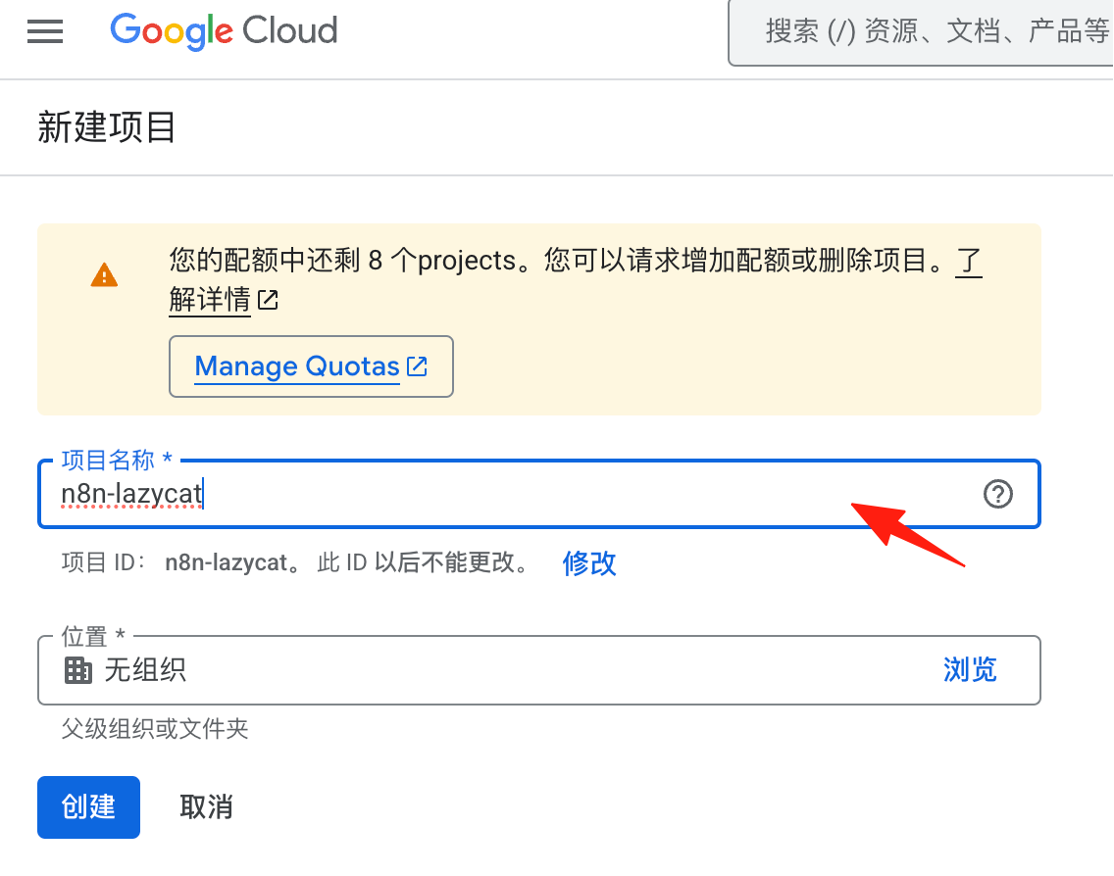Open the Manage Quotas button

[x=311, y=366]
